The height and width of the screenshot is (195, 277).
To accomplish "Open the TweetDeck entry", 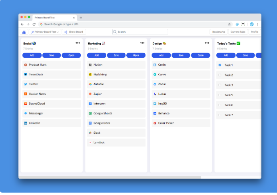I will [x=52, y=74].
